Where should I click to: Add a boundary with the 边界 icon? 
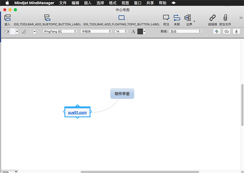[187, 18]
